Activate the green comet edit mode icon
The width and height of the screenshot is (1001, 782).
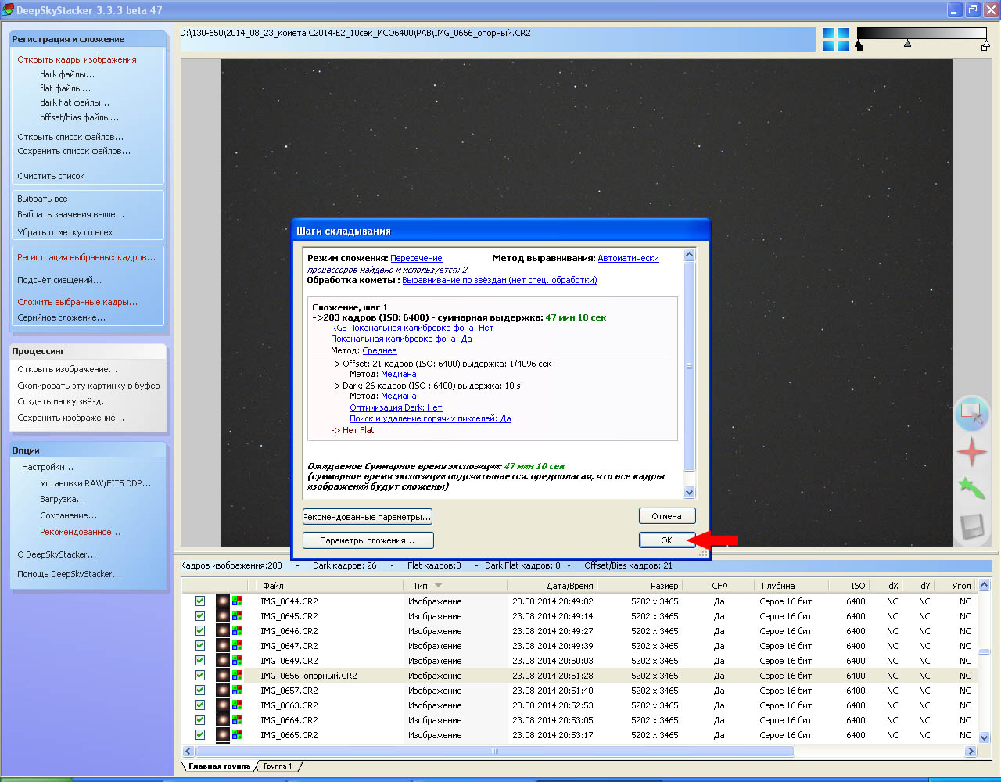pyautogui.click(x=971, y=489)
